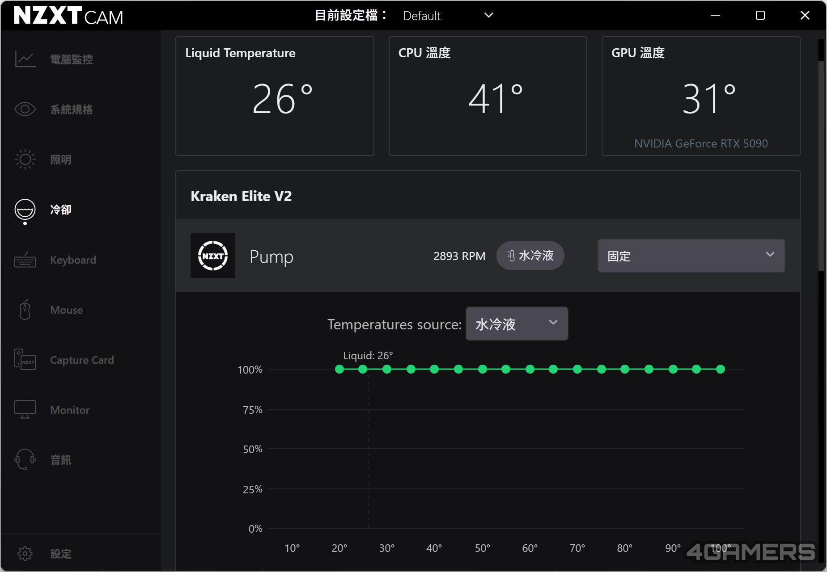Click the 水冷液 pill button beside RPM
827x572 pixels.
[x=530, y=256]
